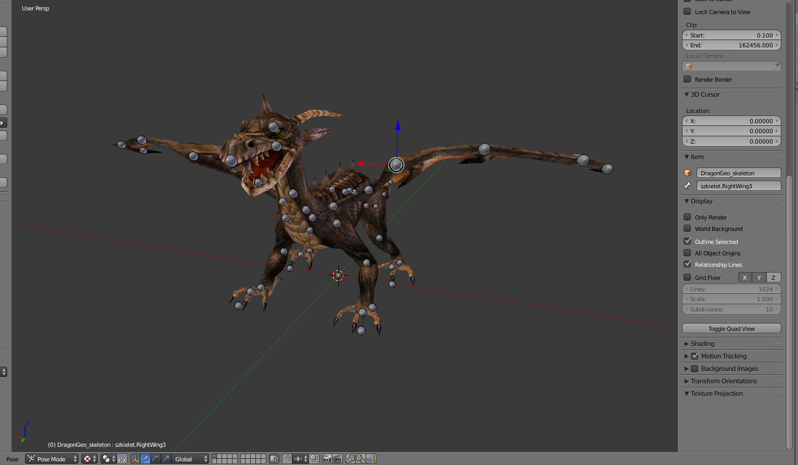Collapse the Display panel

click(687, 201)
